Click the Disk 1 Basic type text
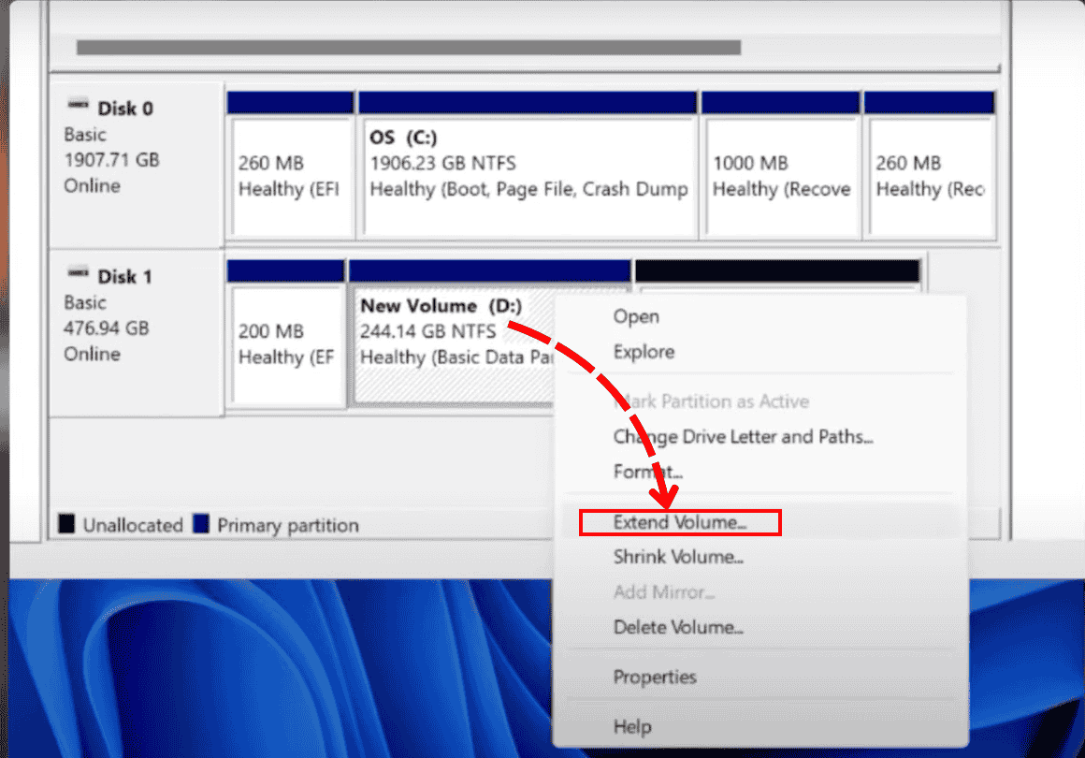 (85, 302)
